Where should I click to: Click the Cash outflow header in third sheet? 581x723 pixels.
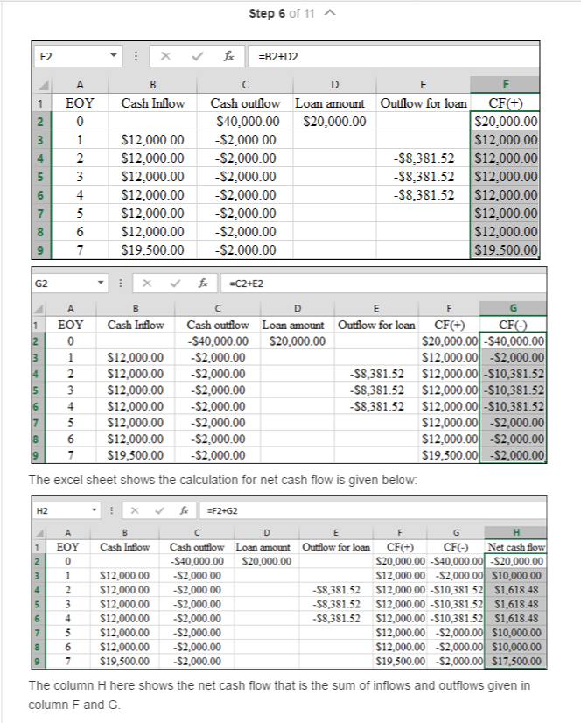197,547
